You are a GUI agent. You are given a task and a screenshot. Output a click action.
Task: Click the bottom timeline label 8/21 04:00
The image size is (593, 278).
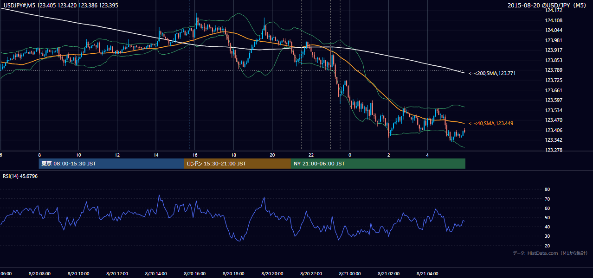(427, 273)
